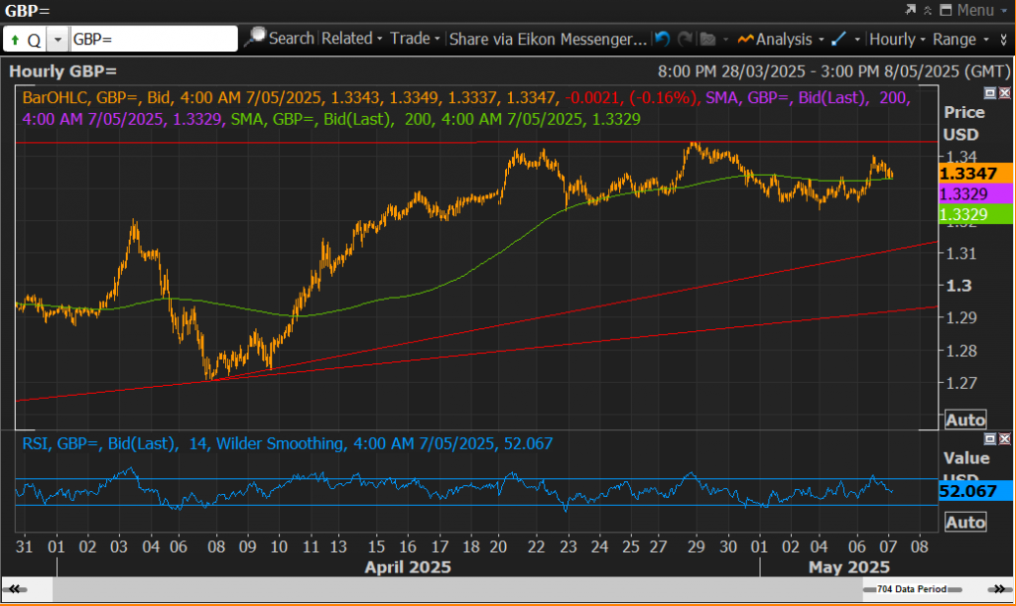
Task: Click the collapse toolbar double-chevron icon
Action: pos(928,10)
